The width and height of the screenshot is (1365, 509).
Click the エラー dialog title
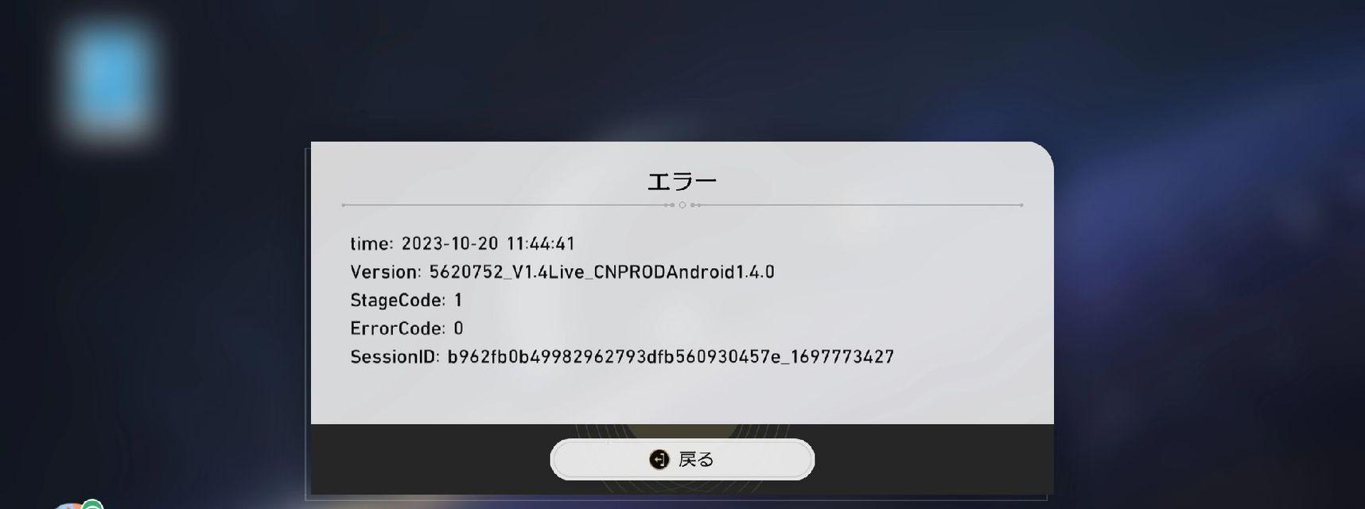[x=682, y=181]
